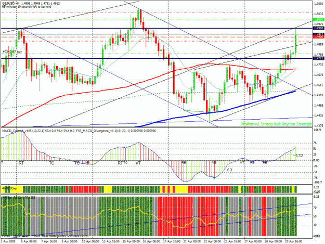
Task: Click the '13 Apr 16:00' time label
Action: tap(110, 241)
